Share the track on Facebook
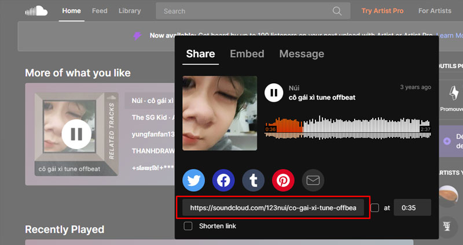 [223, 180]
